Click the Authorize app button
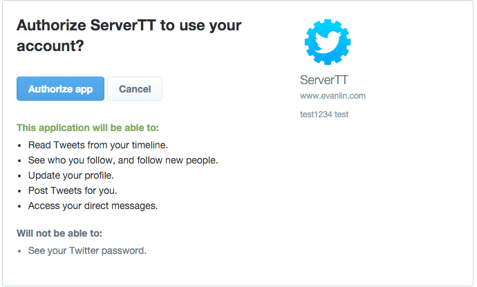The height and width of the screenshot is (287, 477). [x=60, y=89]
